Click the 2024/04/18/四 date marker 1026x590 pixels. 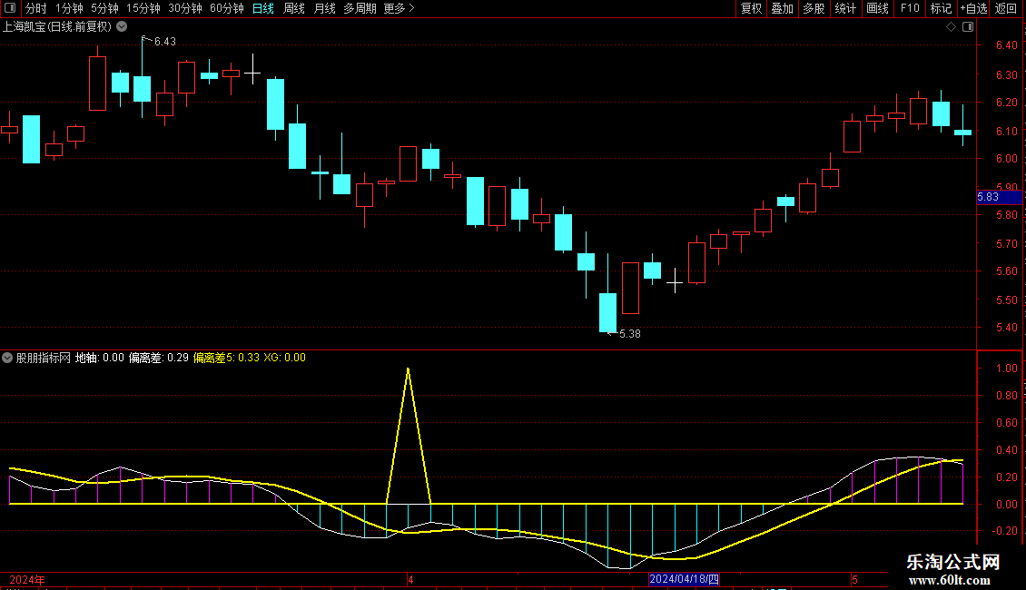click(684, 579)
